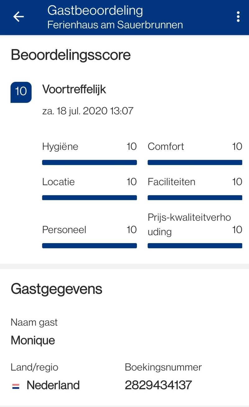Tap the guest name Monique
This screenshot has height=407, width=249.
(x=33, y=340)
